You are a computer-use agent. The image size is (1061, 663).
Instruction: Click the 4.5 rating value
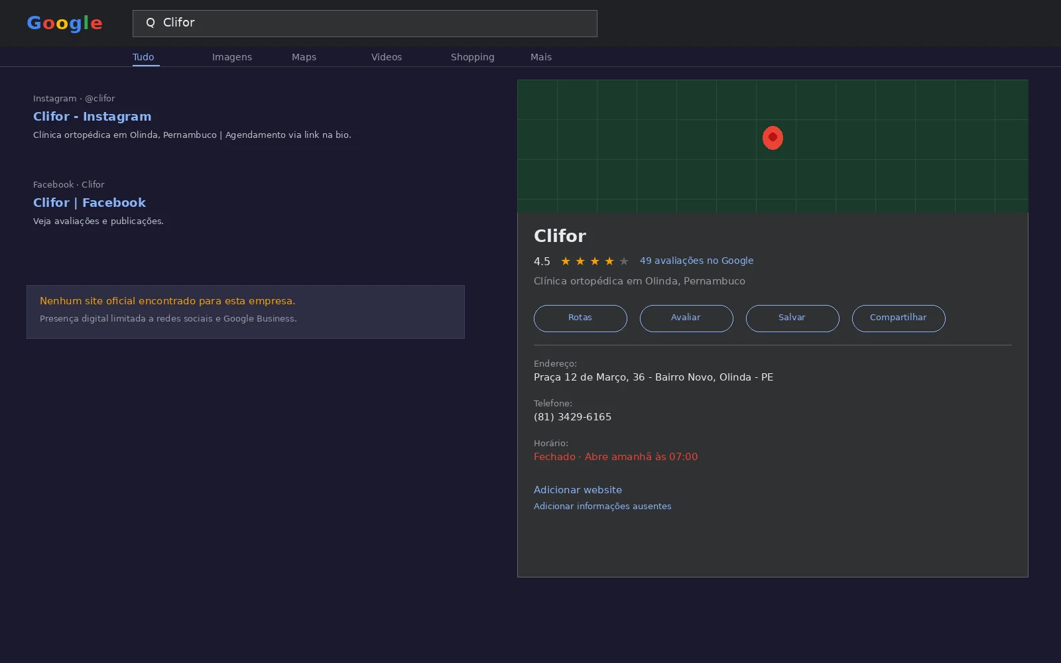(x=542, y=261)
